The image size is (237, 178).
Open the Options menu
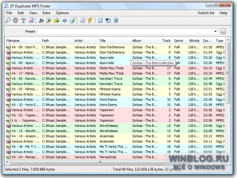(x=62, y=13)
